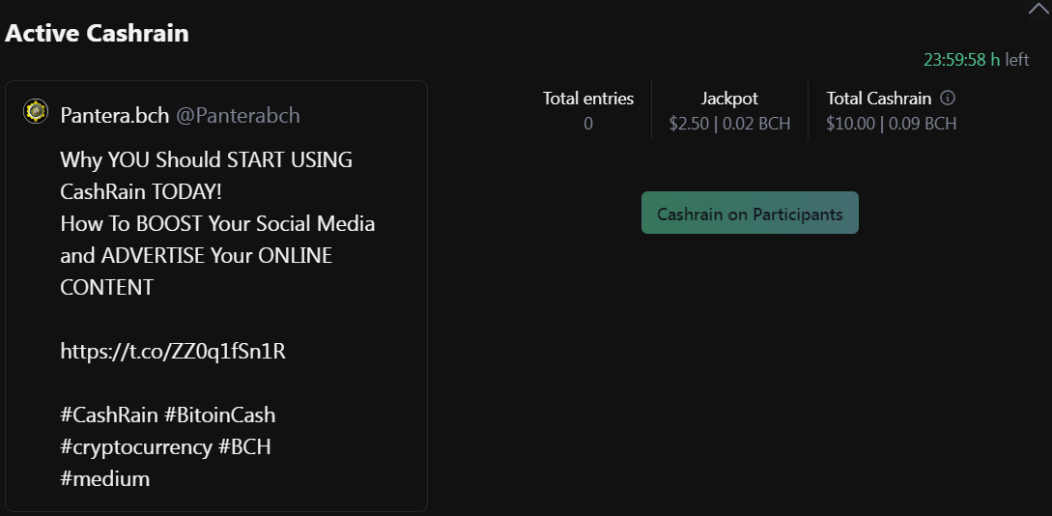Click the $10.00 | 0.09 BCH total value
The image size is (1052, 516).
891,124
